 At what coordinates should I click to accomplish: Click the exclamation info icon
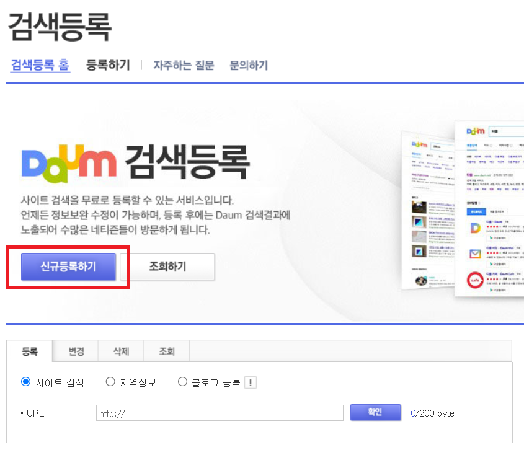point(251,382)
